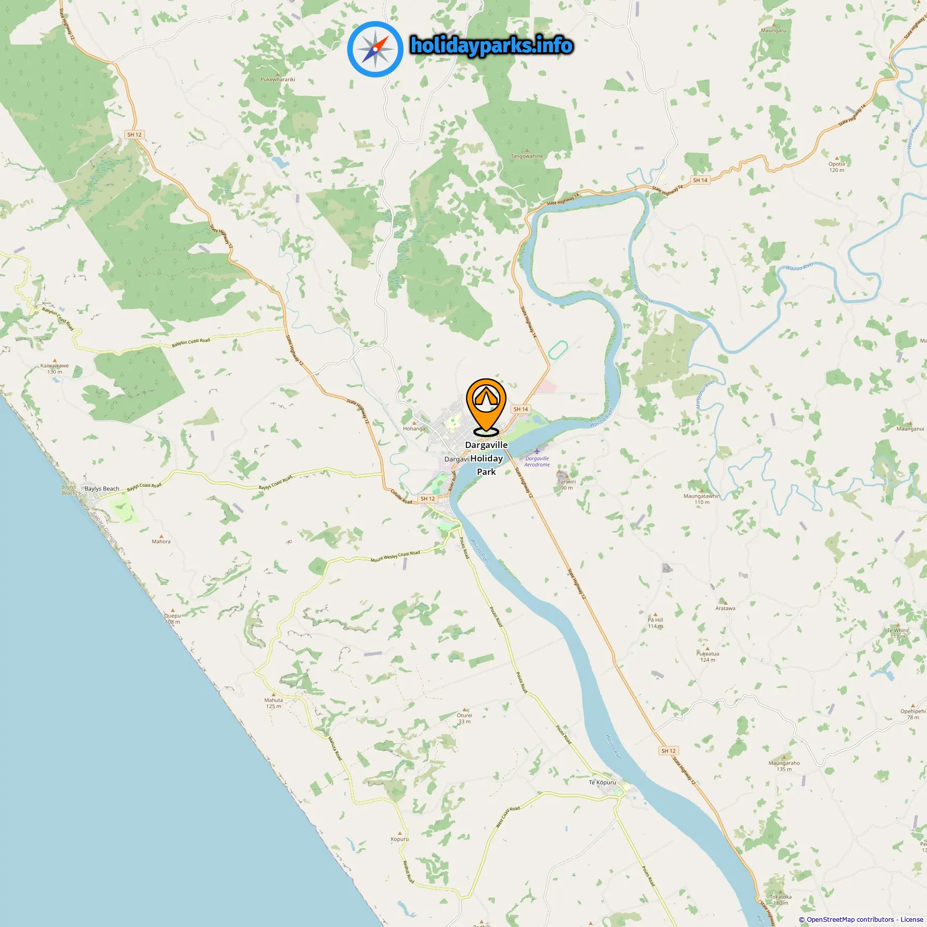Click the orange campsite location pin

(486, 407)
